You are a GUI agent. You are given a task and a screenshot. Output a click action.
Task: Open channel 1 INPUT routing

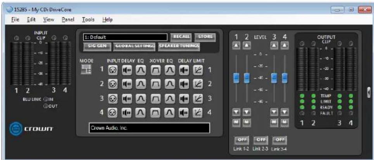pos(113,70)
